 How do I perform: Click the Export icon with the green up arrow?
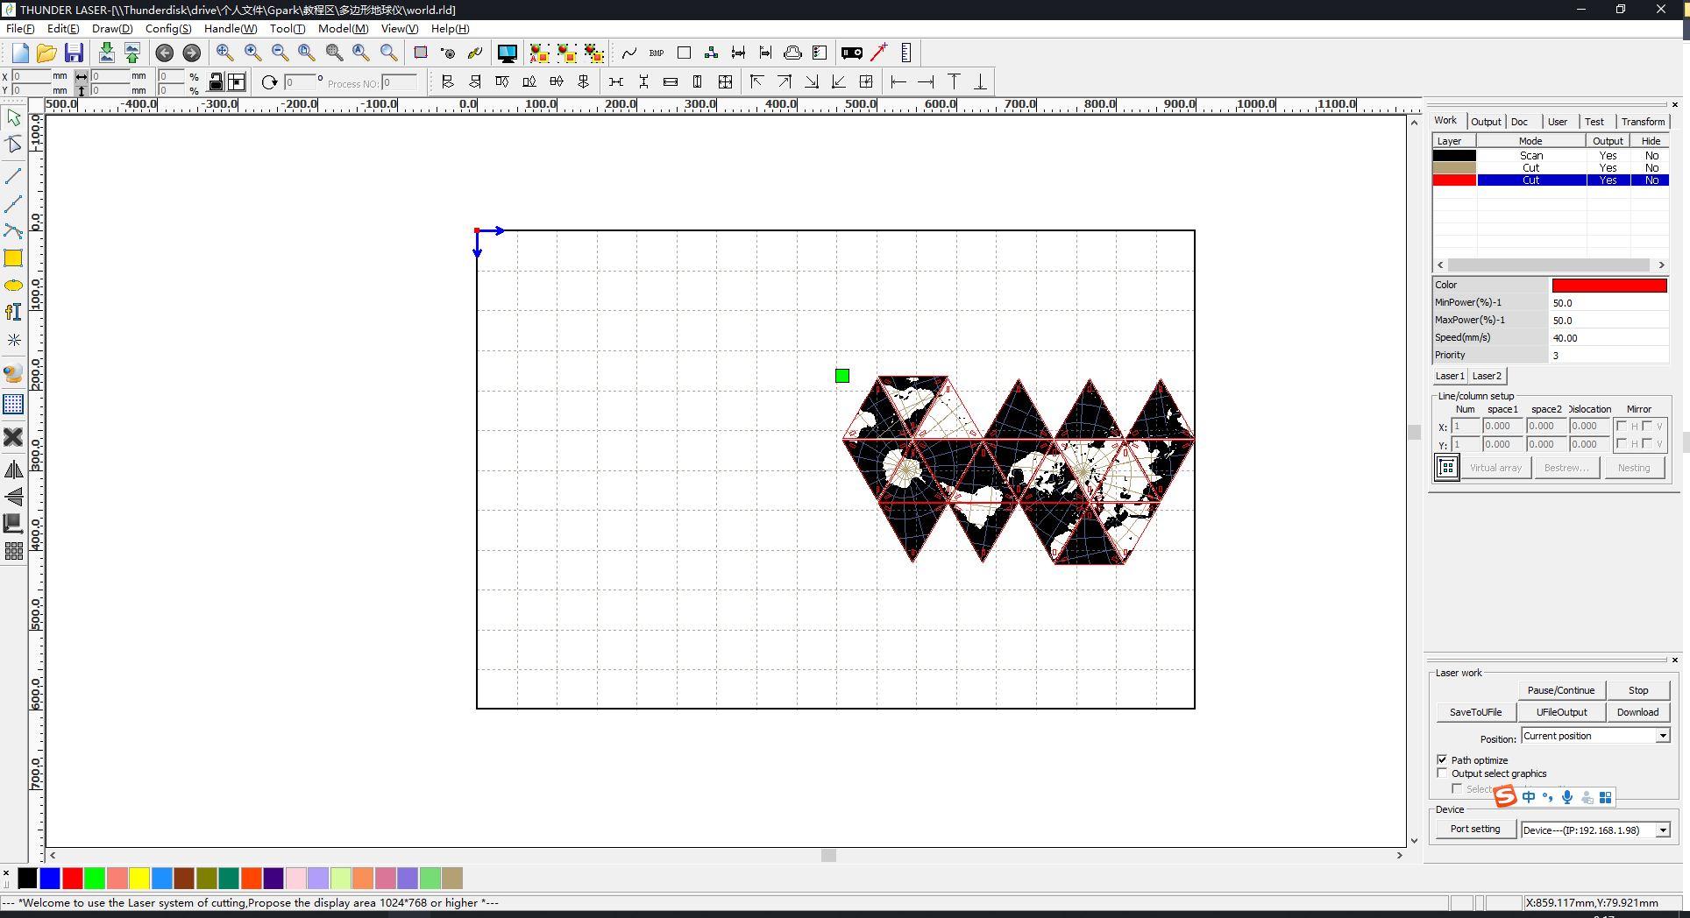pos(132,53)
